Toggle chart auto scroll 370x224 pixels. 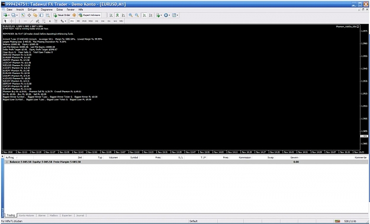[144, 15]
